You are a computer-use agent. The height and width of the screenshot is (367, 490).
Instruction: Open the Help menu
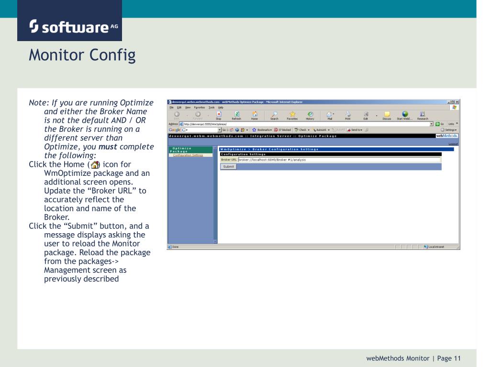(221, 108)
